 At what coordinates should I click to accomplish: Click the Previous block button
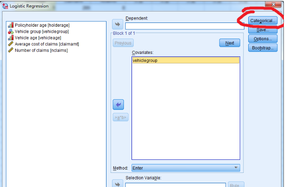click(123, 43)
